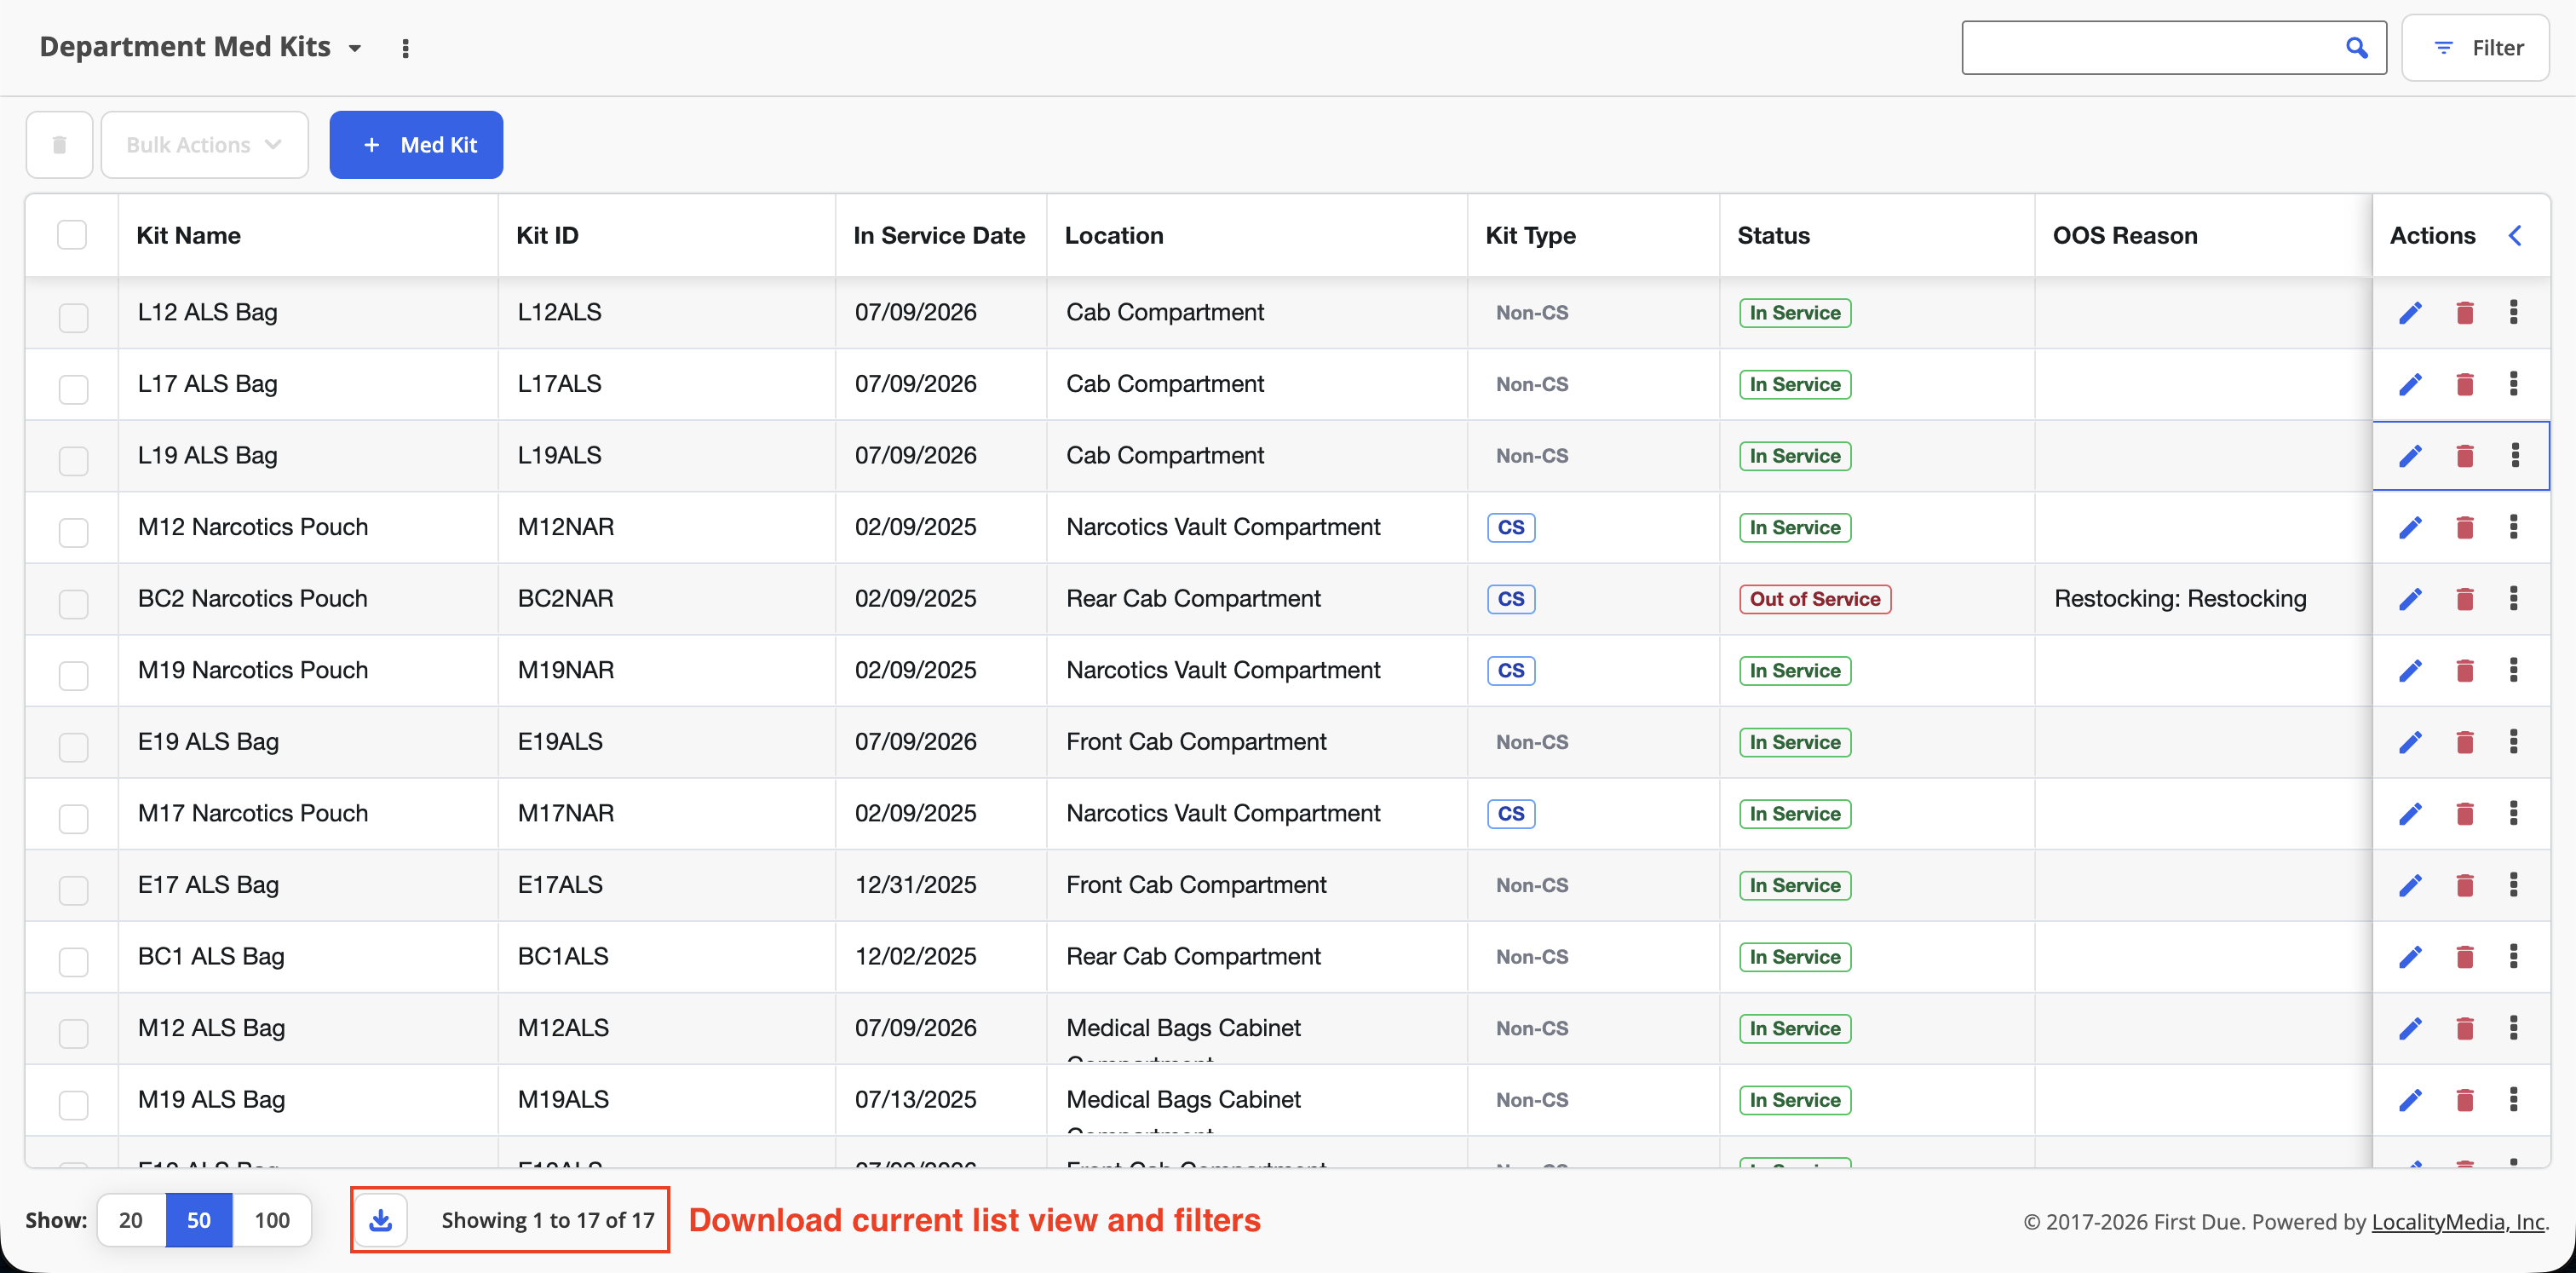Delete the M12 Narcotics Pouch row
Image resolution: width=2576 pixels, height=1273 pixels.
pyautogui.click(x=2464, y=528)
